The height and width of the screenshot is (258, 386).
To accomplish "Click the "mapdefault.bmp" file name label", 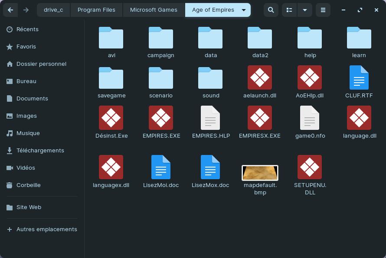I will pyautogui.click(x=260, y=189).
